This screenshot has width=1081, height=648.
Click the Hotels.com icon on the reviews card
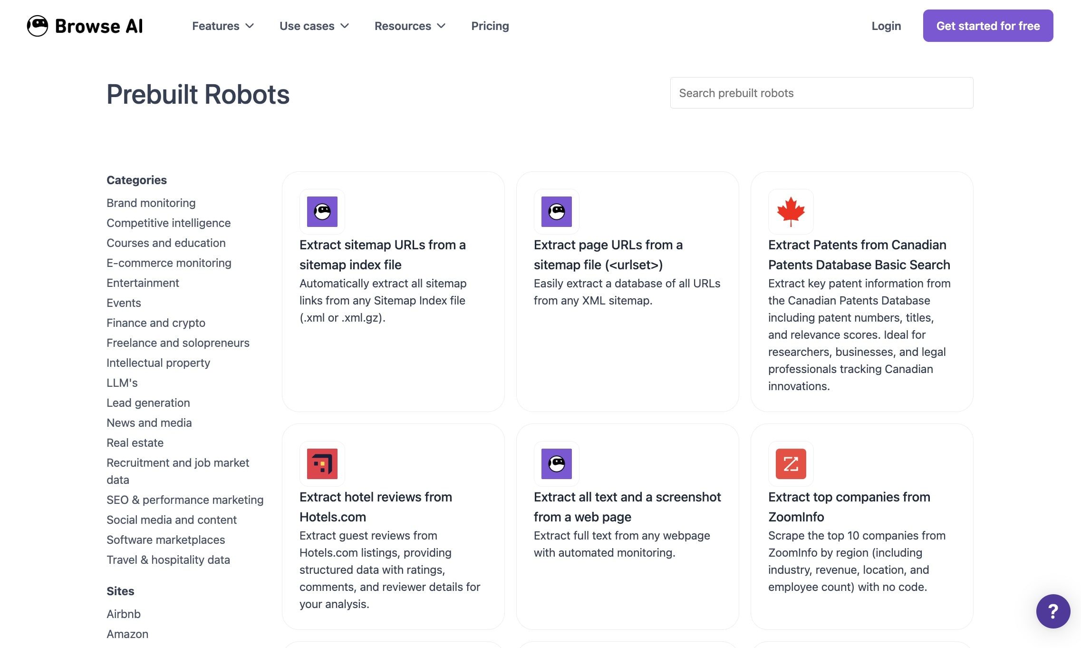tap(321, 464)
